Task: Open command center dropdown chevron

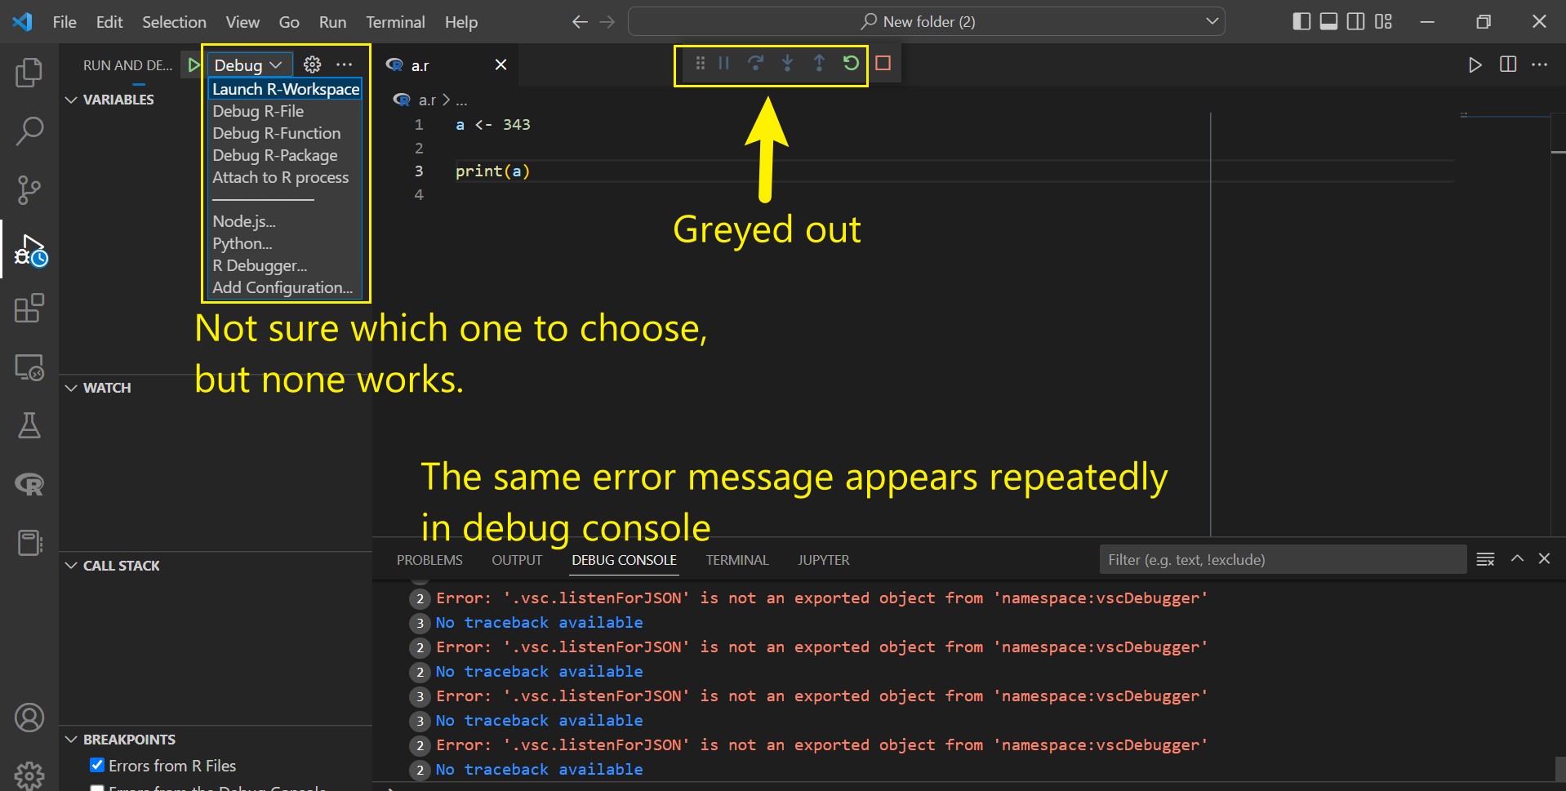Action: (1212, 22)
